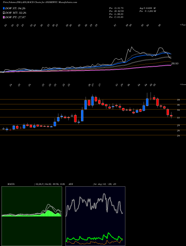The width and height of the screenshot is (186, 246).
Task: Click the 26 price axis label
Action: tap(178, 130)
